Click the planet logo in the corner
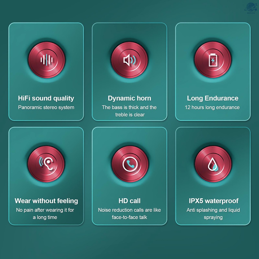Viewport: 259px width, 259px height. (251, 8)
